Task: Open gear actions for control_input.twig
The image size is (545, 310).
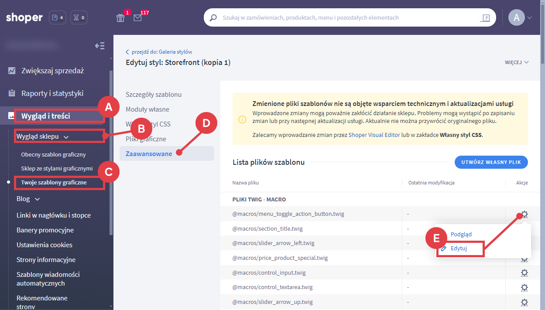Action: tap(524, 273)
